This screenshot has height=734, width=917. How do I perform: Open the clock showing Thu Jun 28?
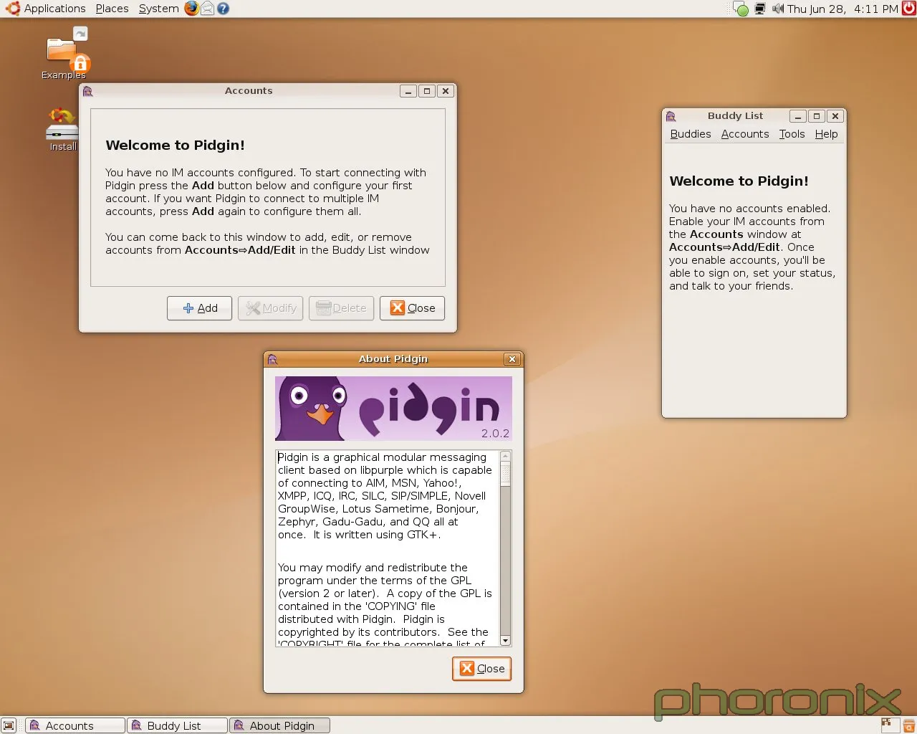(x=842, y=9)
